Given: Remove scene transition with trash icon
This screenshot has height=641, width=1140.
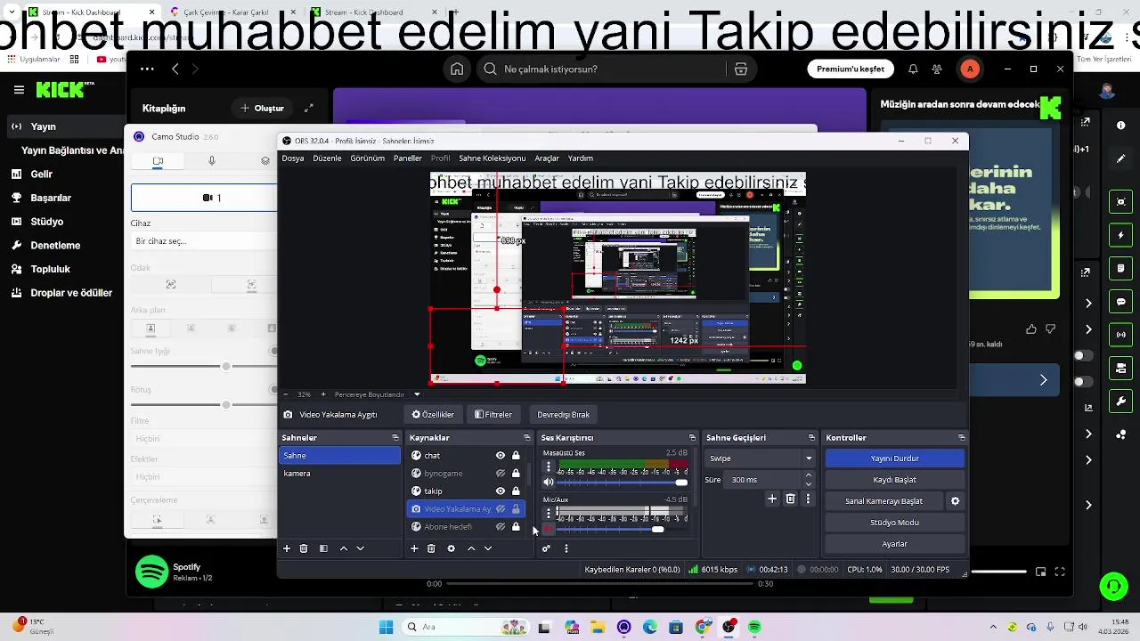Looking at the screenshot, I should pyautogui.click(x=790, y=499).
